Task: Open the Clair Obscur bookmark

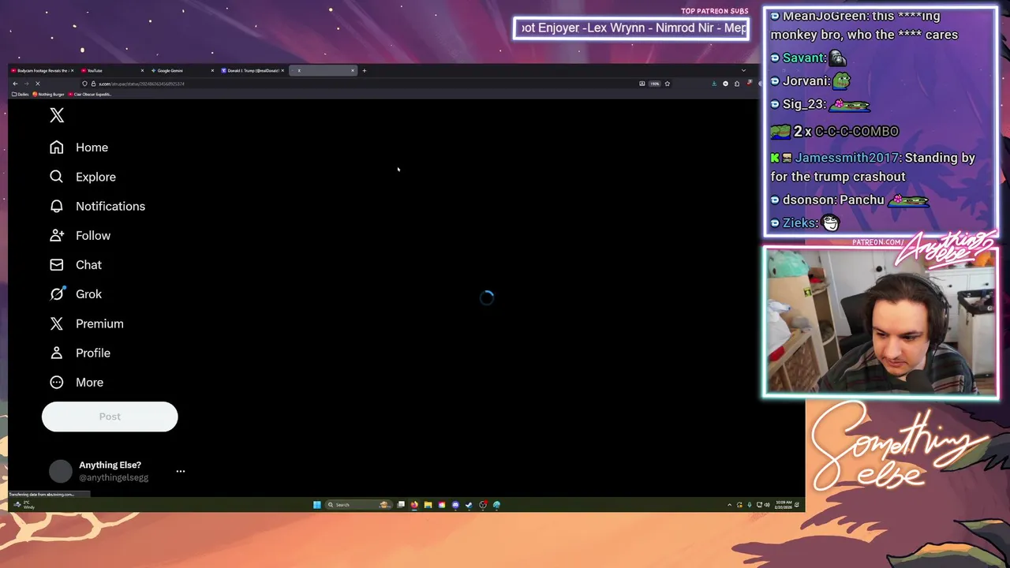Action: 90,94
